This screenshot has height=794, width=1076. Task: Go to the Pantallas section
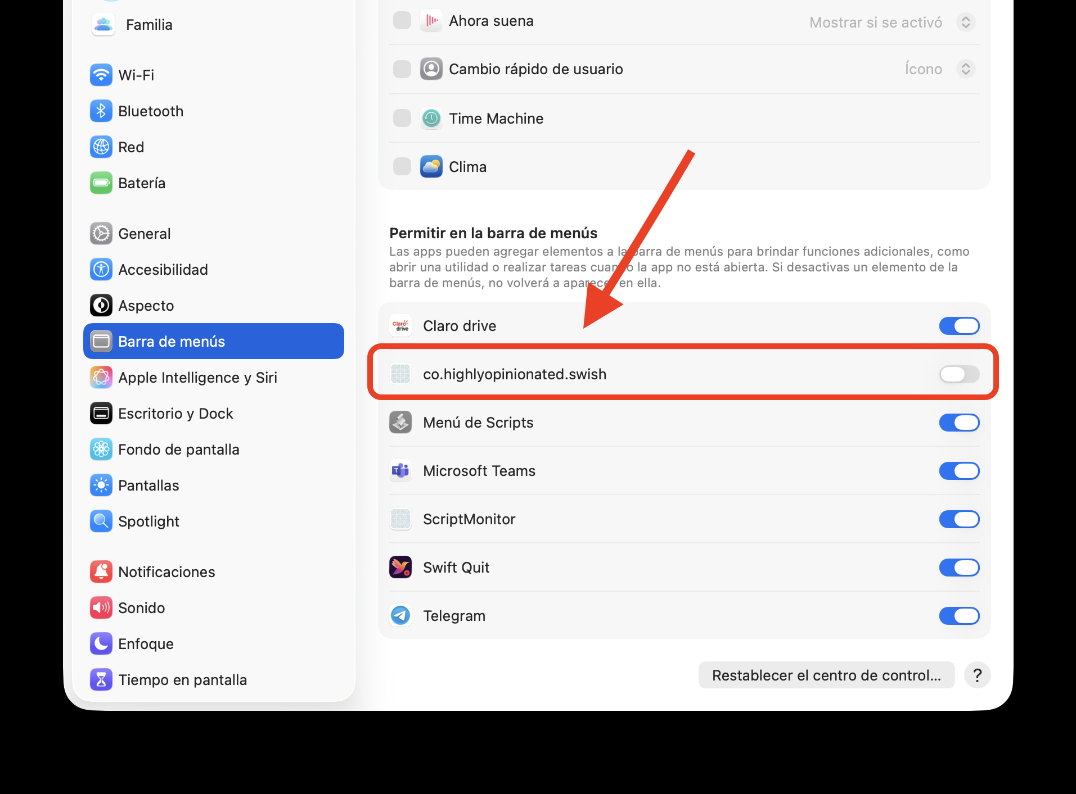(214, 486)
